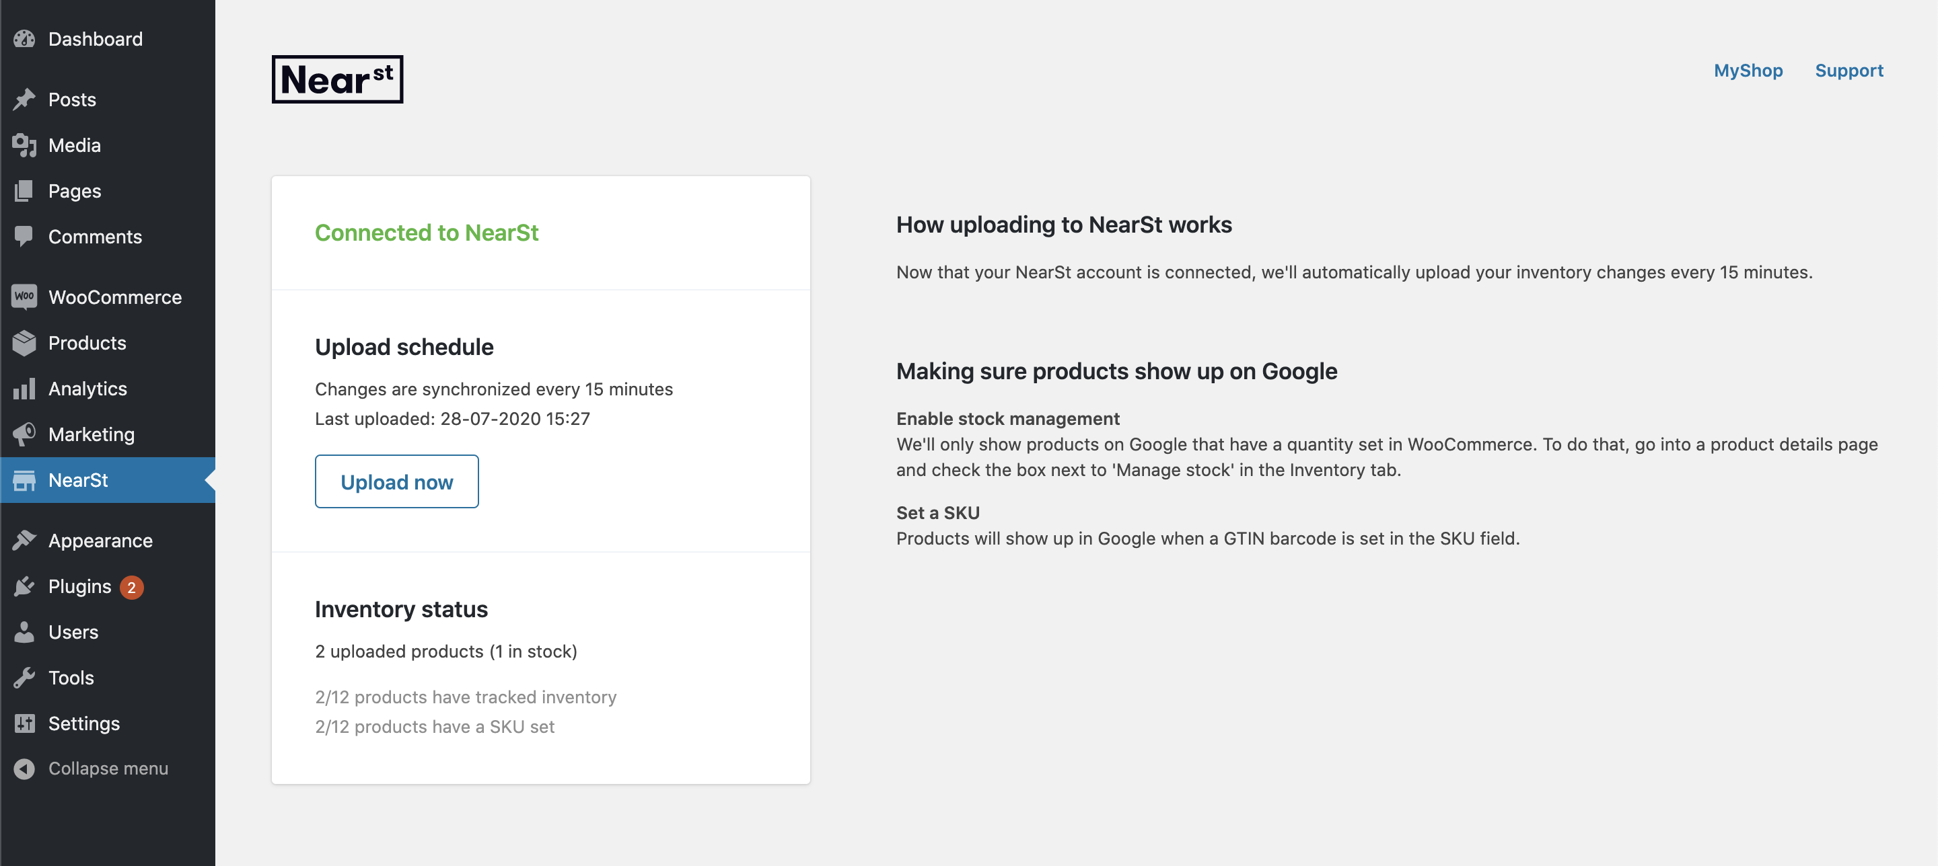This screenshot has height=866, width=1938.
Task: Click the Plugins update count badge
Action: click(x=132, y=587)
